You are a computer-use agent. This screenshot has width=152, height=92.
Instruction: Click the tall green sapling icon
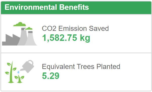click(x=11, y=72)
